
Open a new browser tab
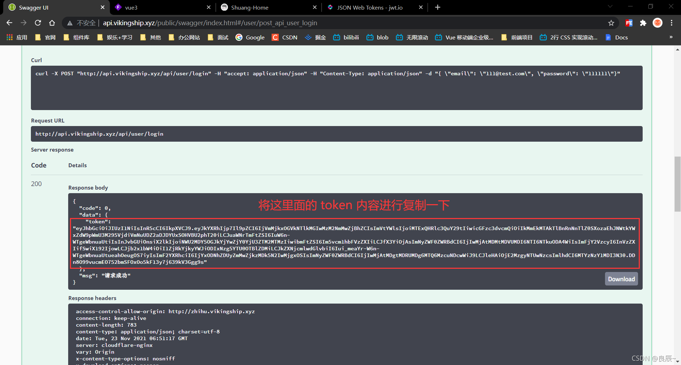[x=438, y=7]
